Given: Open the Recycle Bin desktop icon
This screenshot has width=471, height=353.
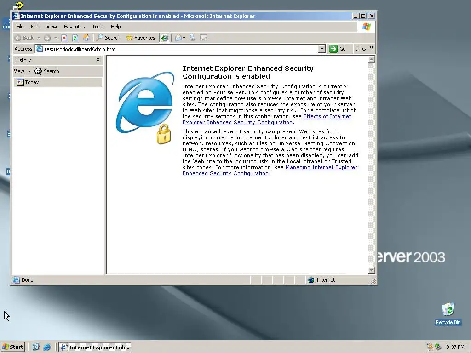Looking at the screenshot, I should click(x=448, y=313).
